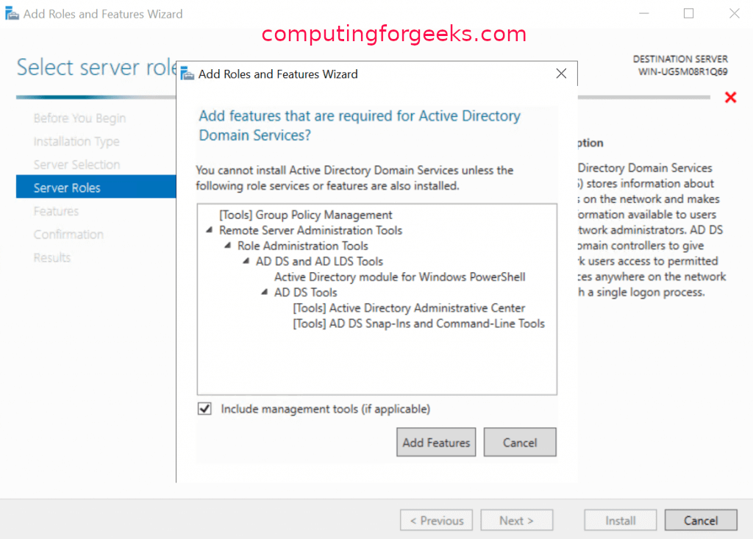Image resolution: width=753 pixels, height=539 pixels.
Task: Click the server manager icon in main title bar
Action: (x=12, y=14)
